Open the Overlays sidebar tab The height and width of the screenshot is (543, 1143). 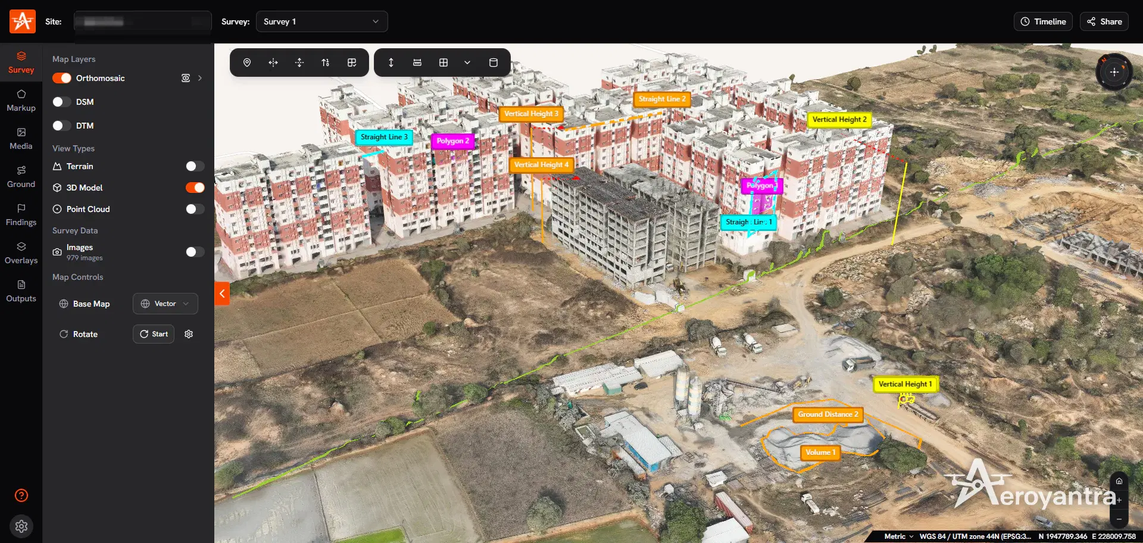tap(21, 253)
